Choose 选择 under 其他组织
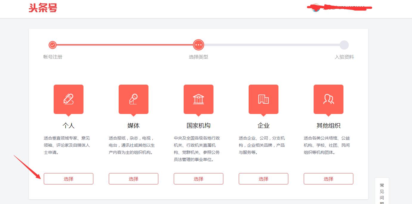This screenshot has height=204, width=412. 328,178
